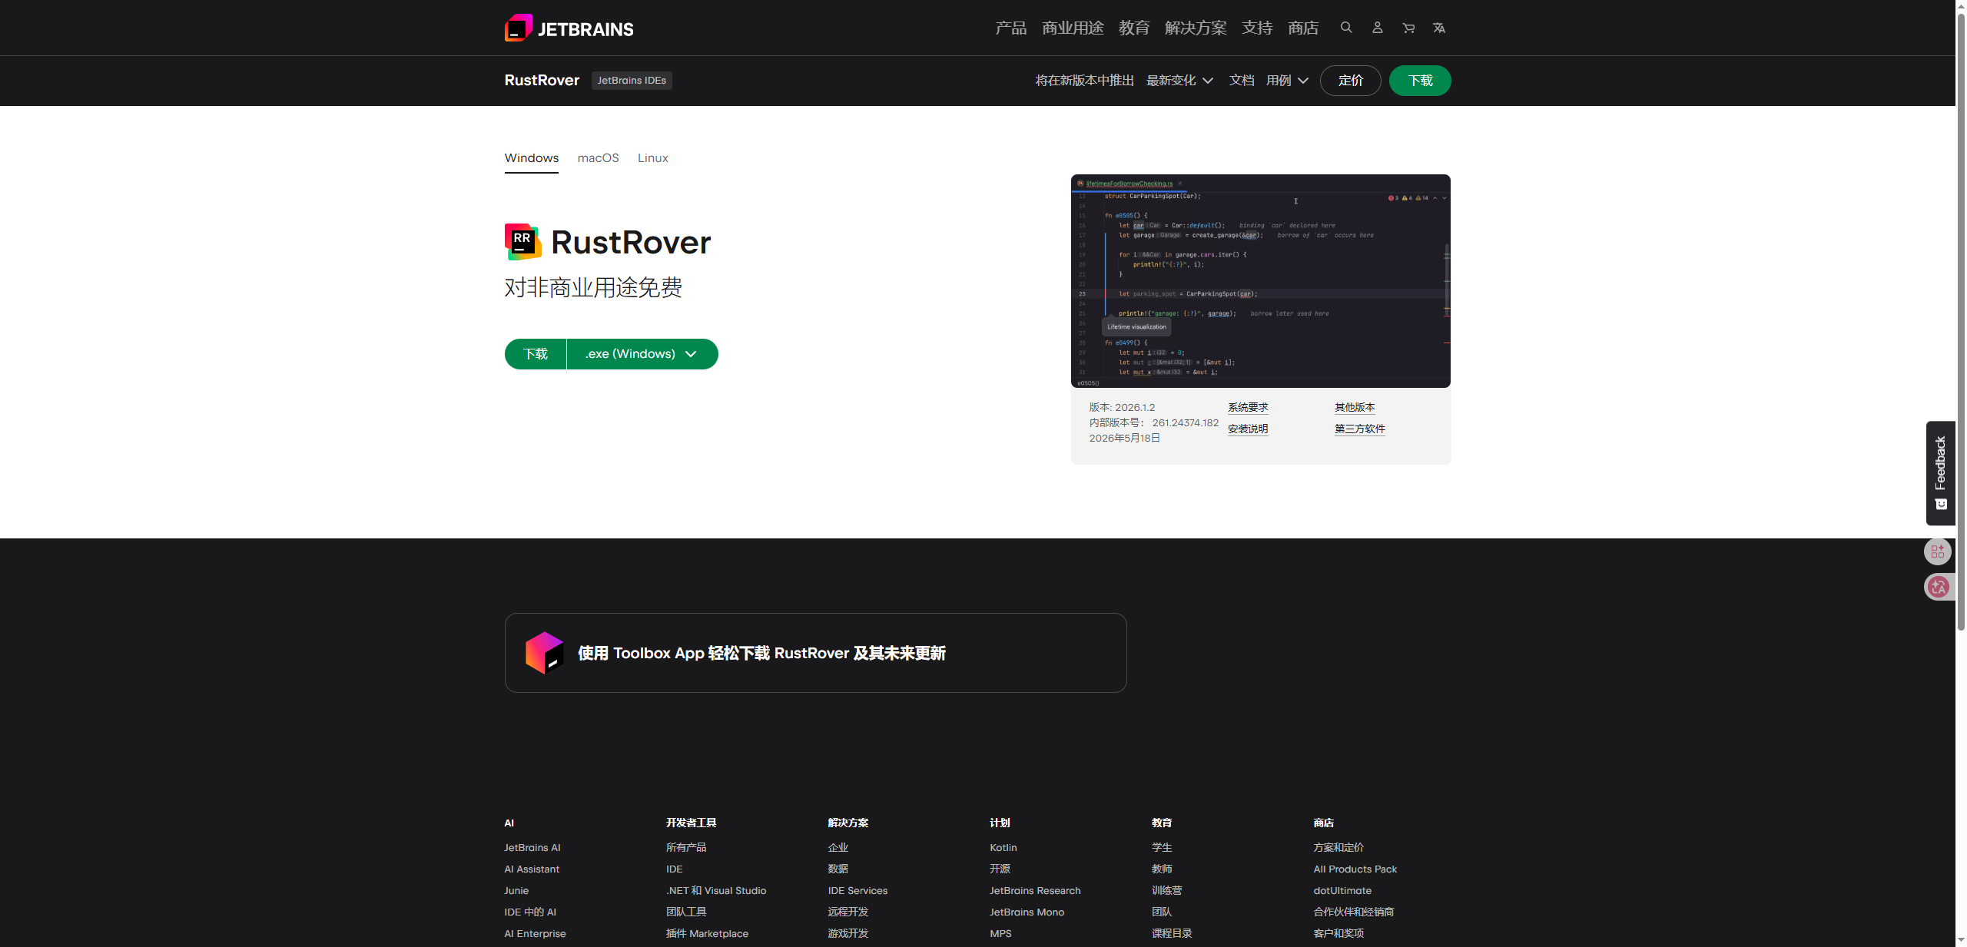The width and height of the screenshot is (1967, 947).
Task: Open the 产品 menu in header
Action: tap(1010, 28)
